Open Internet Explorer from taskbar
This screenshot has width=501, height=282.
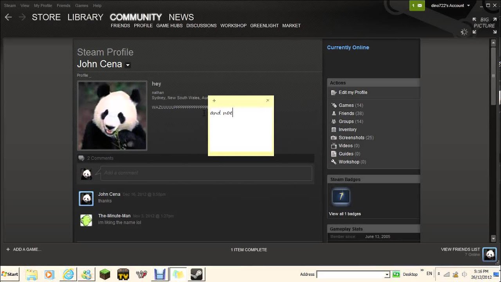(x=68, y=274)
